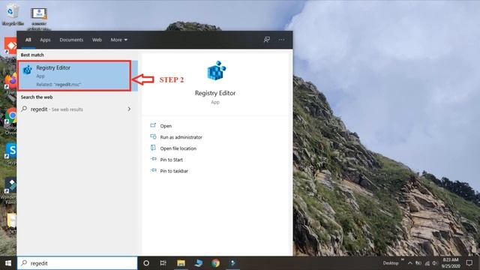This screenshot has width=480, height=270.
Task: Open the Action Center notification icon
Action: [x=469, y=263]
